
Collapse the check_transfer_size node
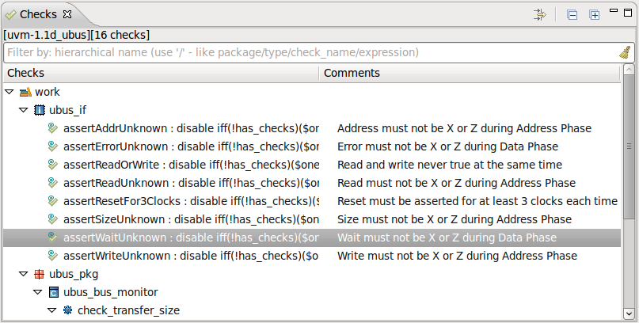pos(51,311)
